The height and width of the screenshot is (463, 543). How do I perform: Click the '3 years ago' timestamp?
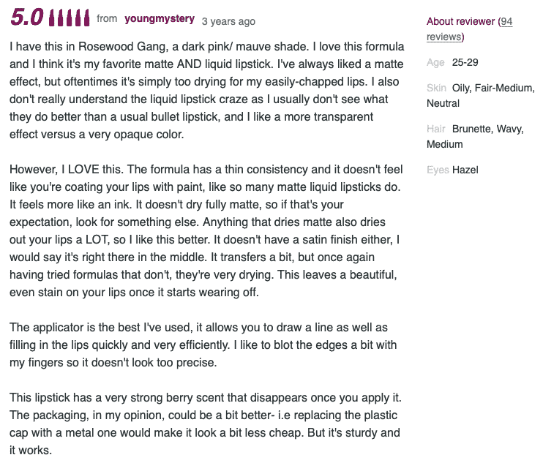point(228,21)
